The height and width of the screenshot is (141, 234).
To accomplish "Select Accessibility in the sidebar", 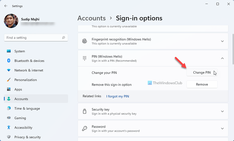I will click(23, 127).
